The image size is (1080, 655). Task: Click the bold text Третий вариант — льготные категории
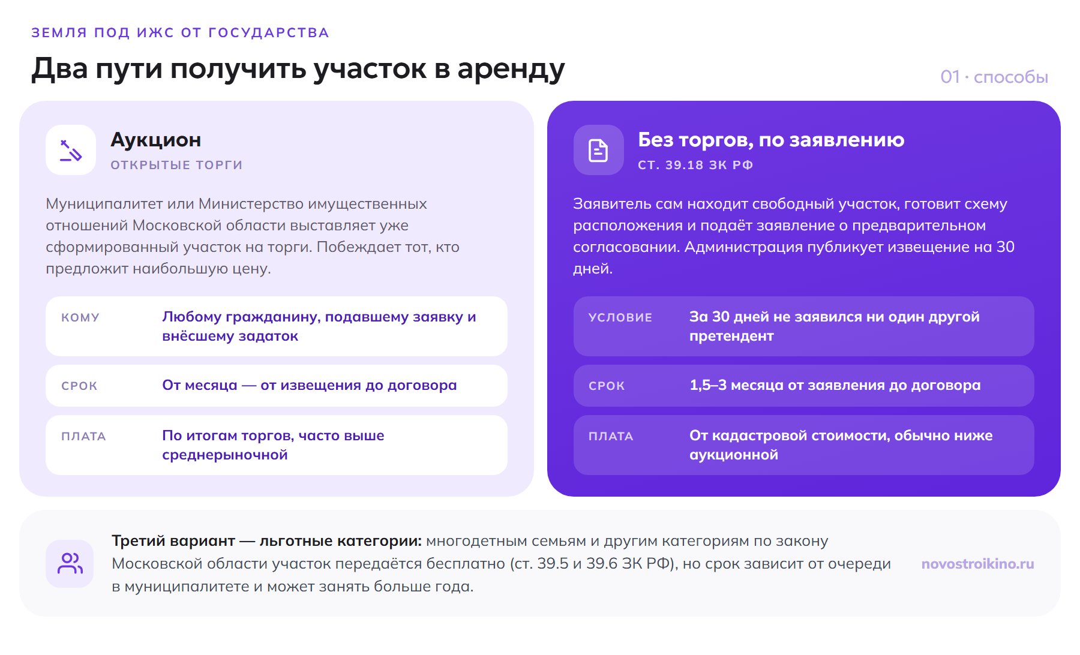(267, 541)
